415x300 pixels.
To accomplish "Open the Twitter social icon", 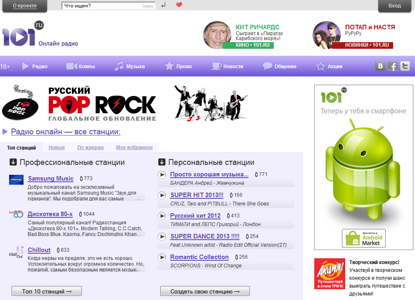I will pyautogui.click(x=405, y=66).
